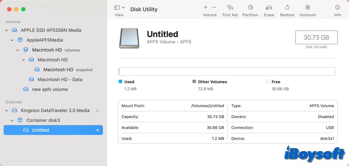Minimize the Disk Utility window
The width and height of the screenshot is (349, 166).
16,9
